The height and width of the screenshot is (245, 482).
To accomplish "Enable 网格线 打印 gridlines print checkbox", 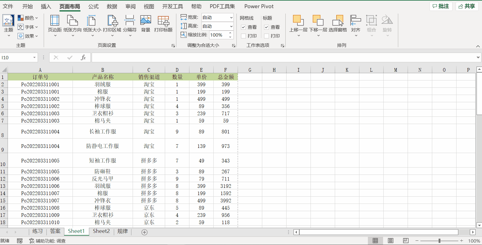I will (x=243, y=36).
